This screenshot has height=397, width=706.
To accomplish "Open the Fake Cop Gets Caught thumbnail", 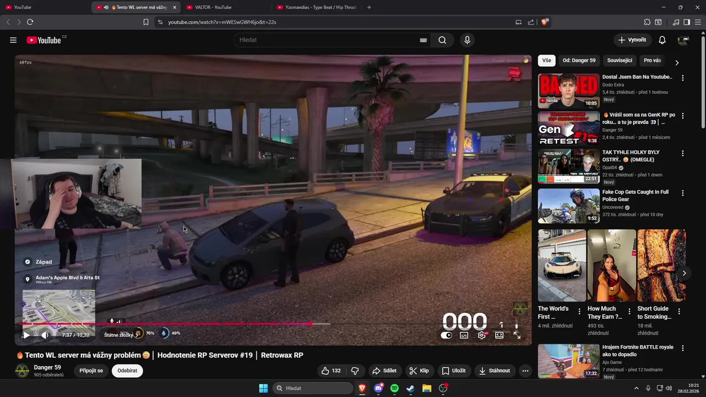I will coord(569,206).
